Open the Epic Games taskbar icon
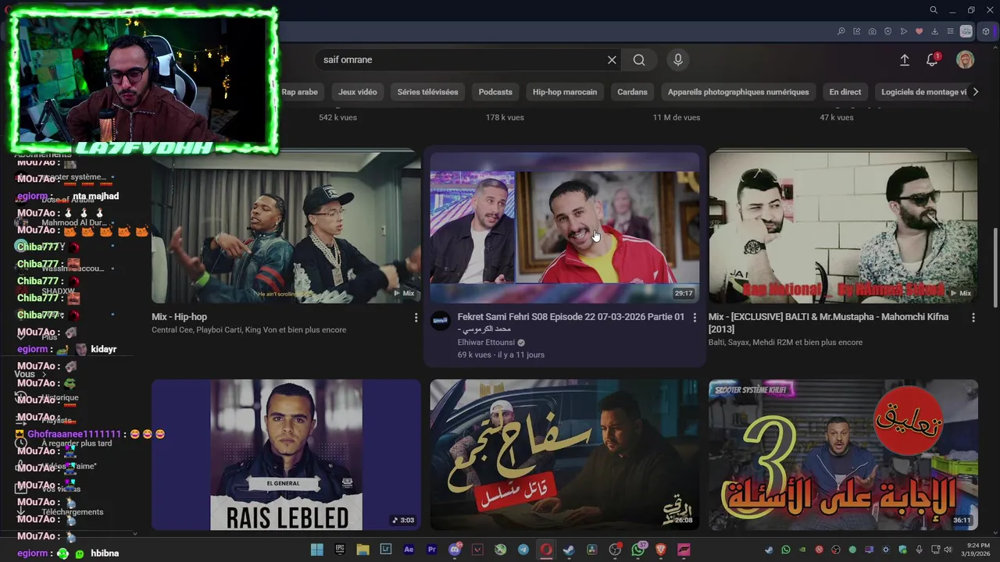 pyautogui.click(x=340, y=550)
